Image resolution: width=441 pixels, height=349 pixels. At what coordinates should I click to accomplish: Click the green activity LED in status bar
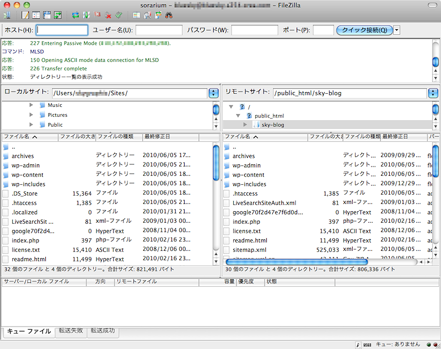tap(429, 345)
